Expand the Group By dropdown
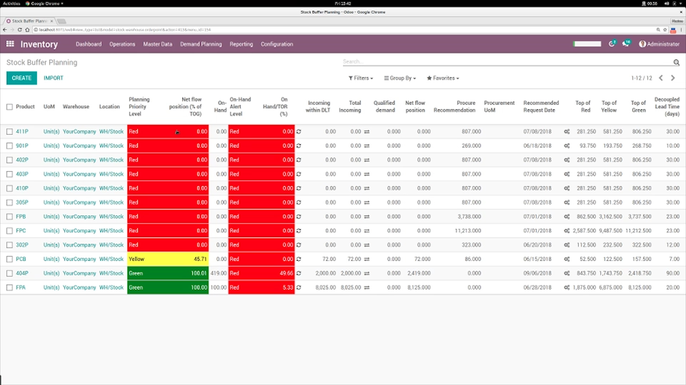The width and height of the screenshot is (686, 385). [x=399, y=78]
